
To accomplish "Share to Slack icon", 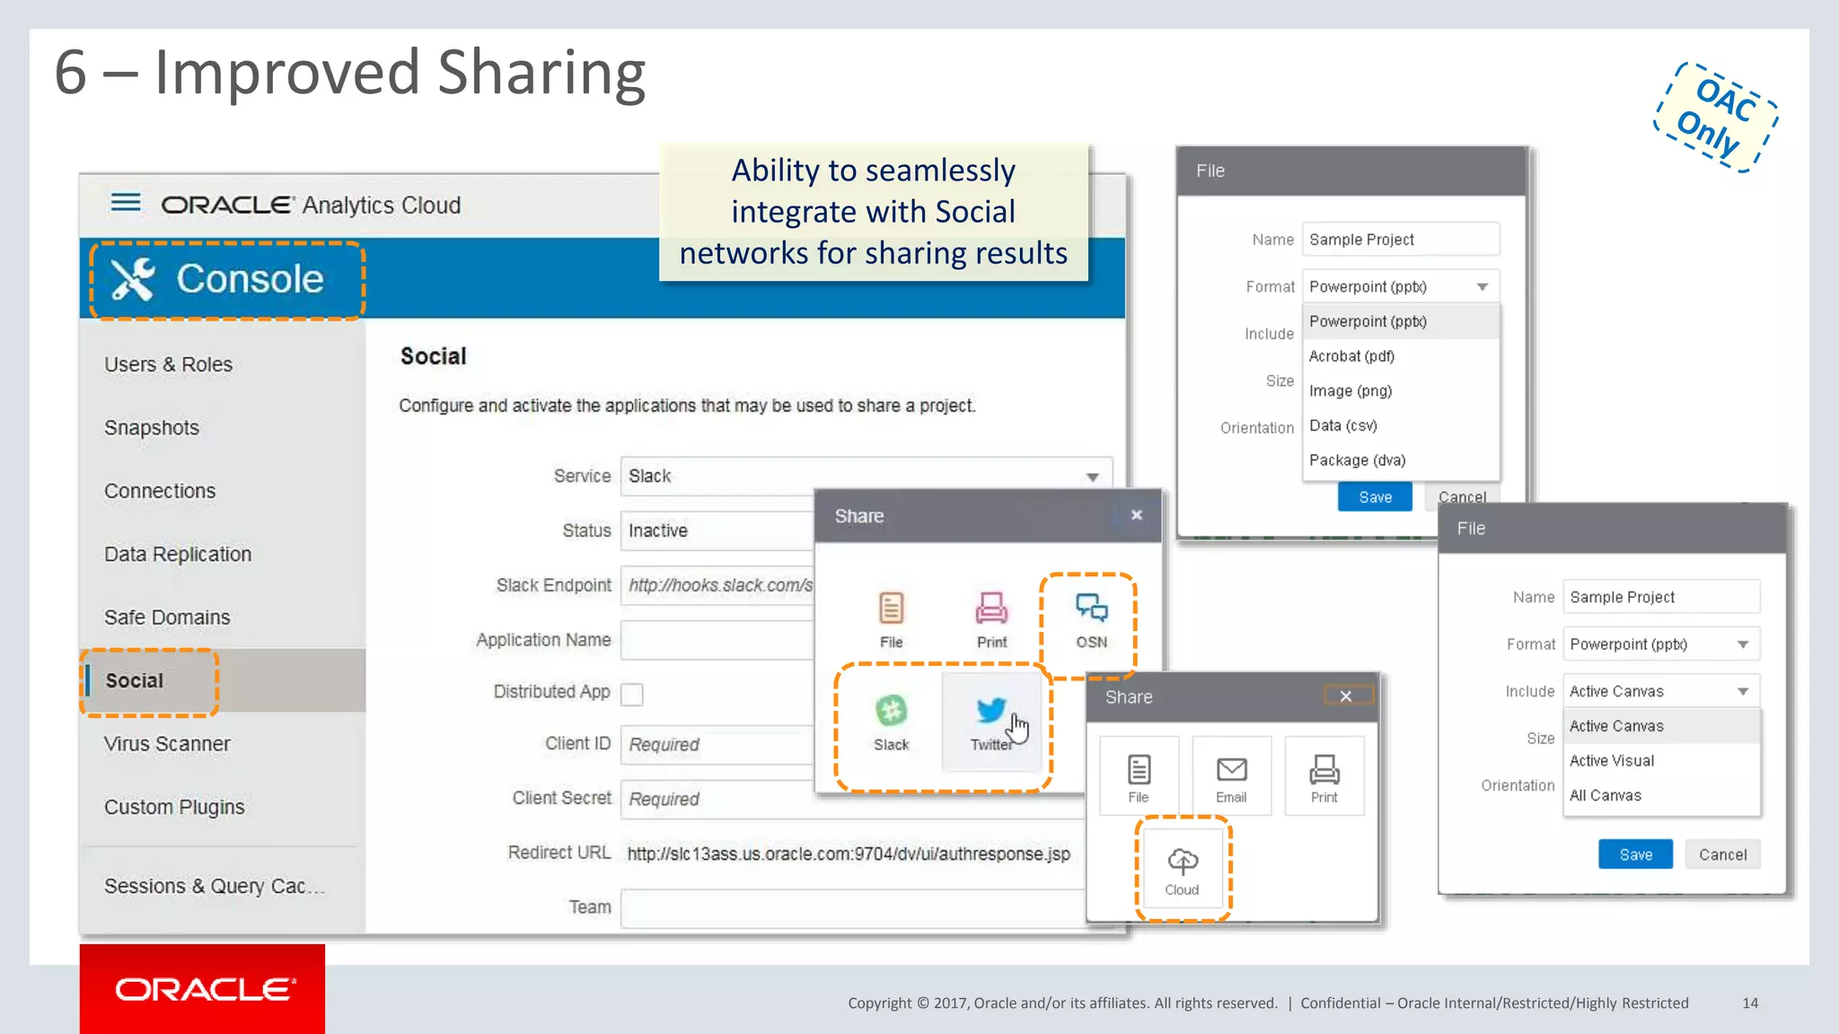I will tap(891, 723).
